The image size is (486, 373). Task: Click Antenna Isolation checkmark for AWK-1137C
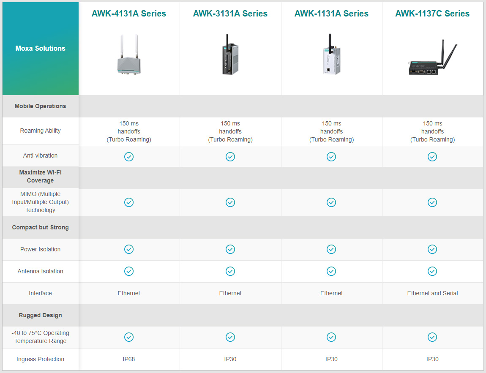[x=432, y=271]
